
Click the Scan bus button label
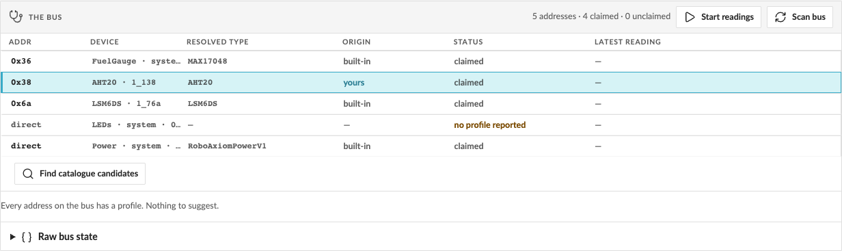[x=809, y=17]
